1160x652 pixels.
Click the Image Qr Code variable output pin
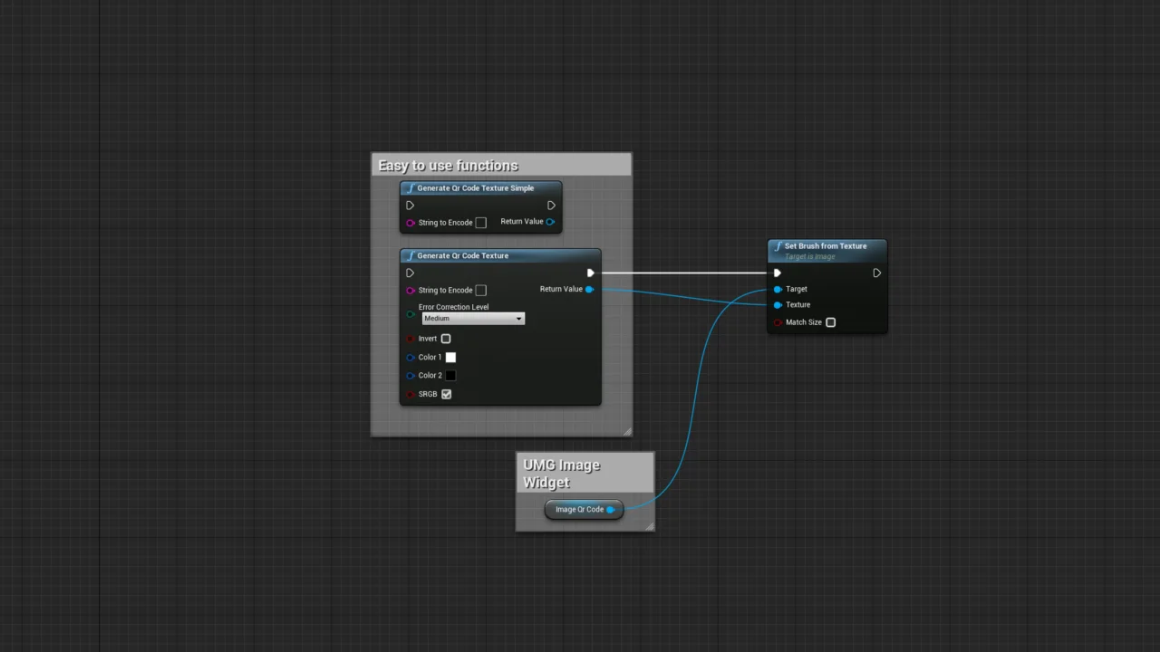[x=611, y=510]
